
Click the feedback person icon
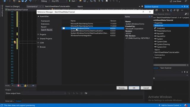coord(186,1)
